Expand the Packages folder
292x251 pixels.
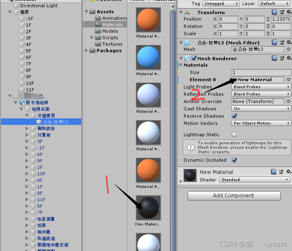[x=86, y=51]
